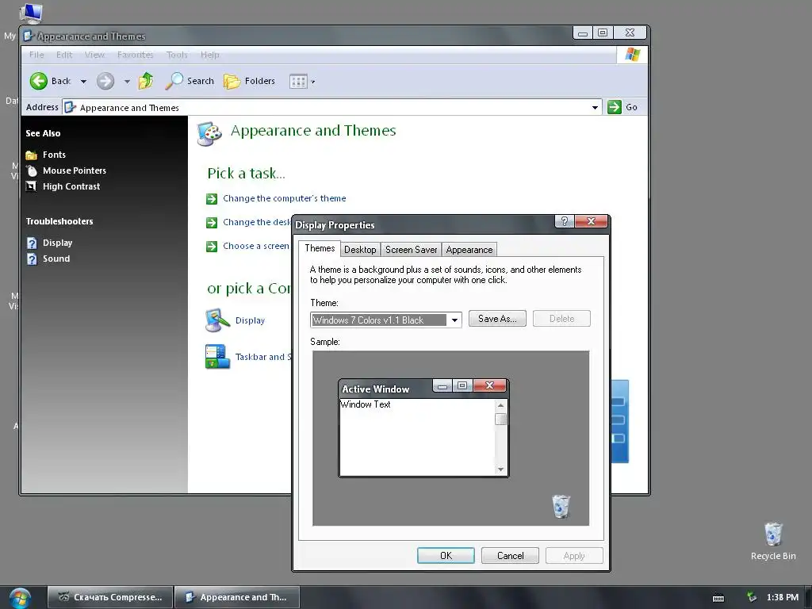The image size is (812, 609).
Task: Open the Fonts link in See Also
Action: (x=54, y=155)
